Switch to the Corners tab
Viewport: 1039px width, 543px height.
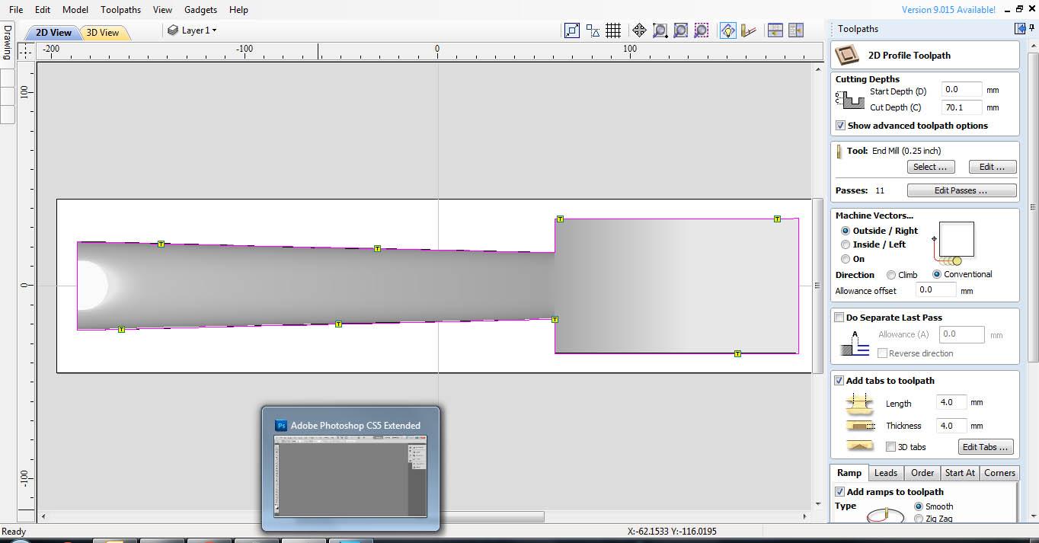click(x=999, y=473)
